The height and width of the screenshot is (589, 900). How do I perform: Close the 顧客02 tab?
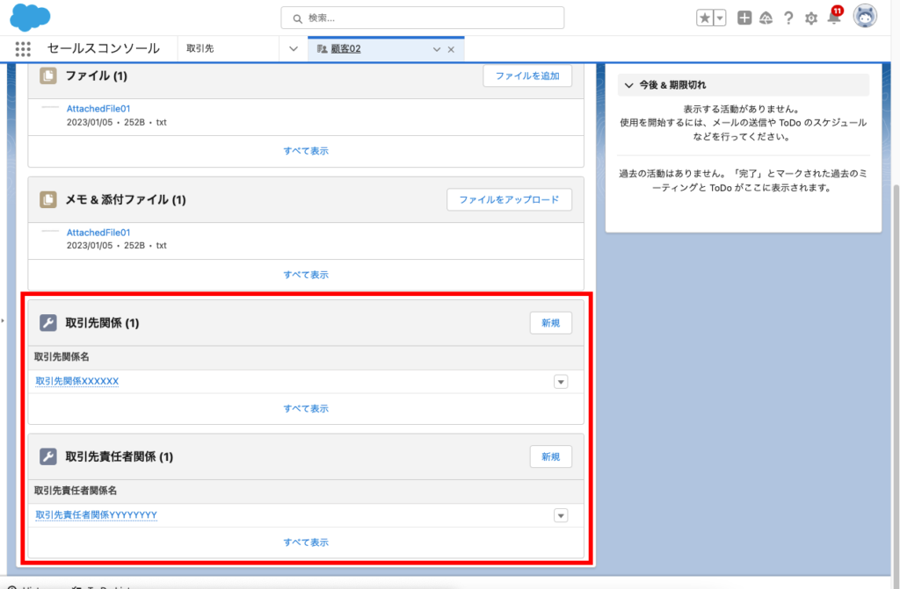(x=451, y=49)
